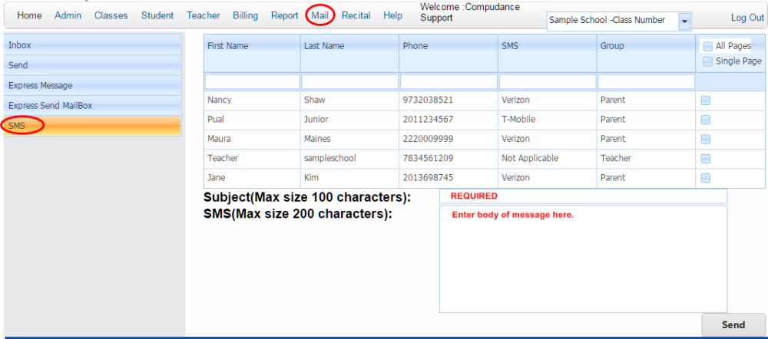Screen dimensions: 768x339
Task: Open the Report menu
Action: pos(285,15)
